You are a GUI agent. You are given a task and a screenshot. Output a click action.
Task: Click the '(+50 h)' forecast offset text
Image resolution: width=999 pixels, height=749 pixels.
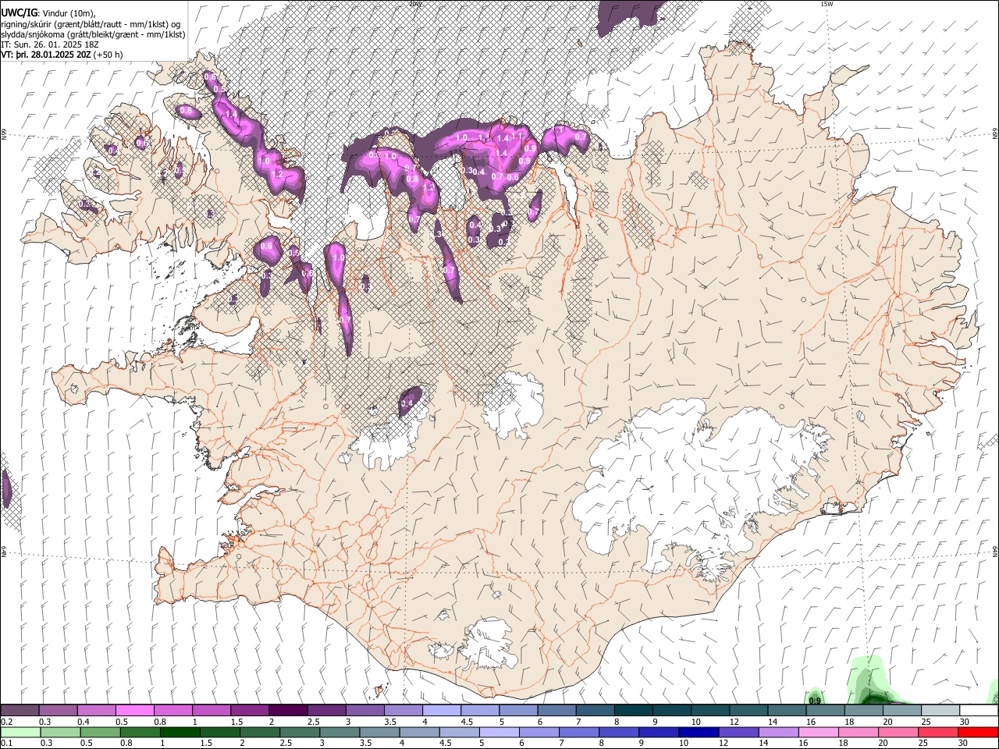point(108,55)
